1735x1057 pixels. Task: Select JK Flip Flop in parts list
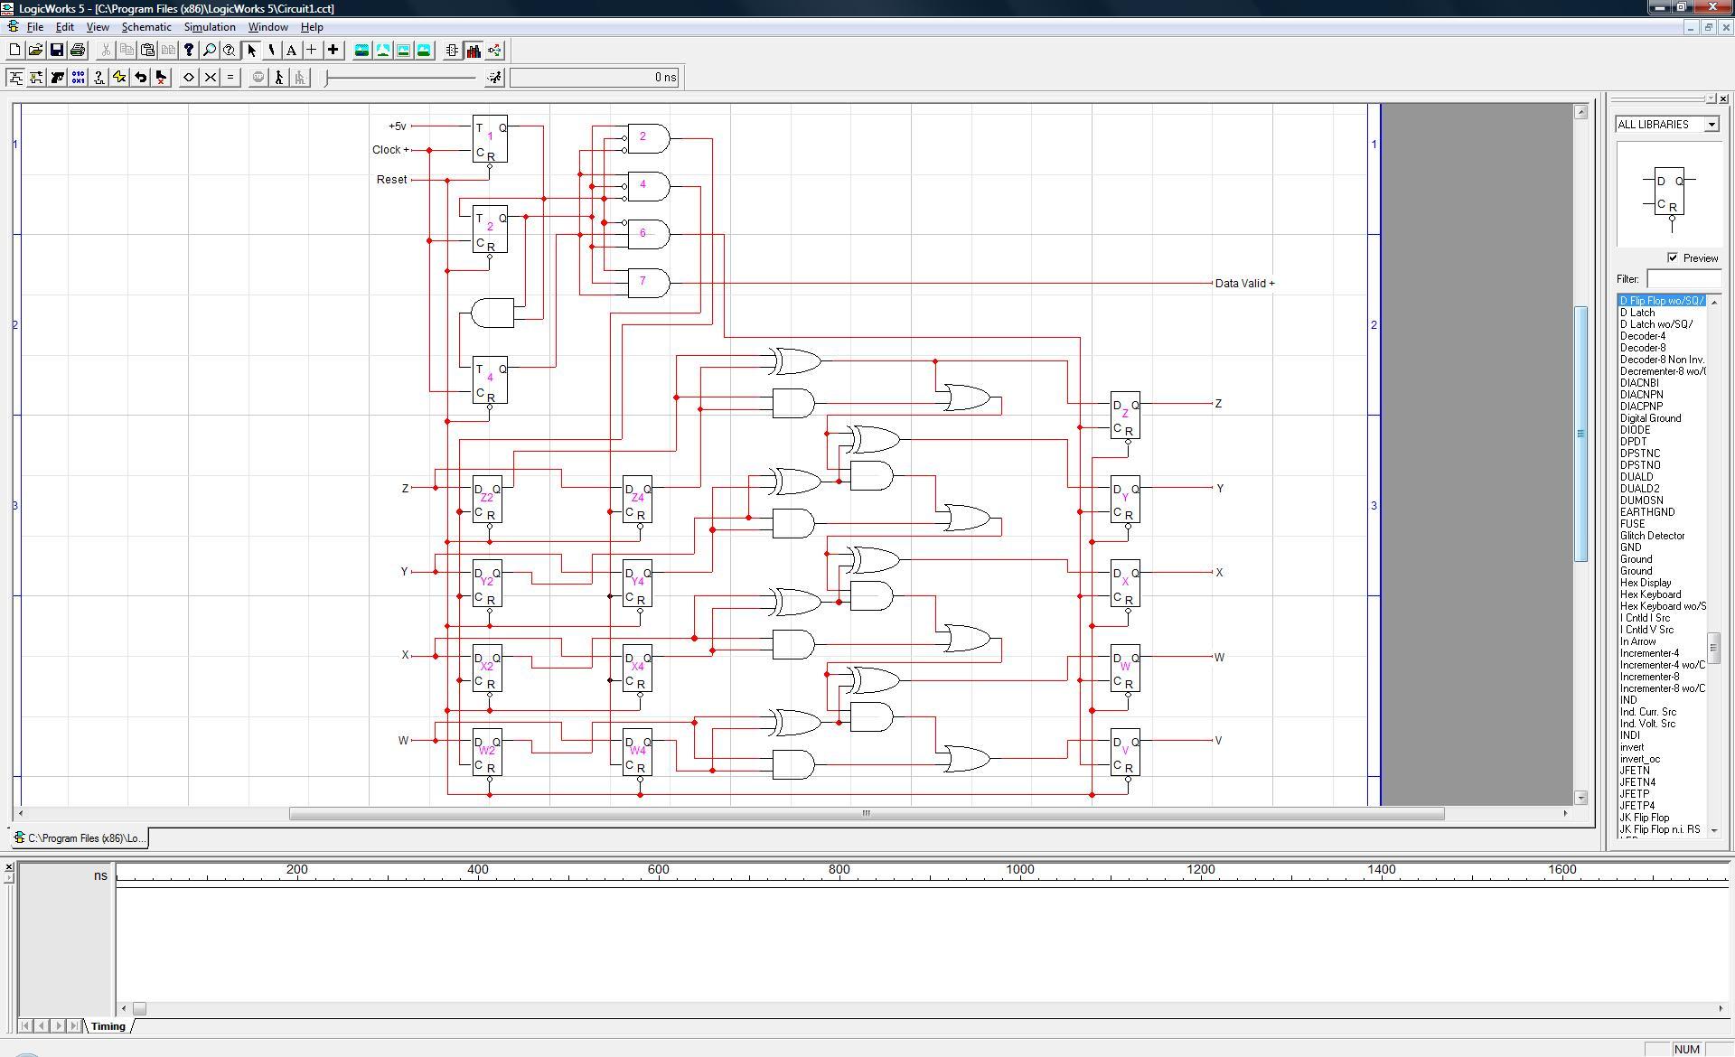[x=1644, y=818]
